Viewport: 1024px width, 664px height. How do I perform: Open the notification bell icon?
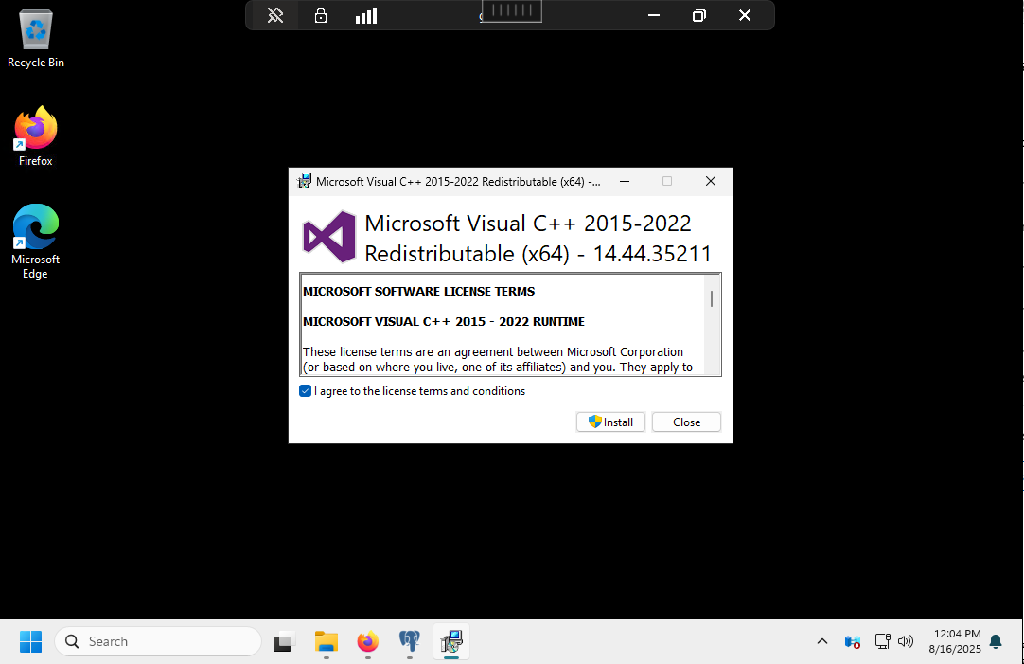(x=996, y=642)
